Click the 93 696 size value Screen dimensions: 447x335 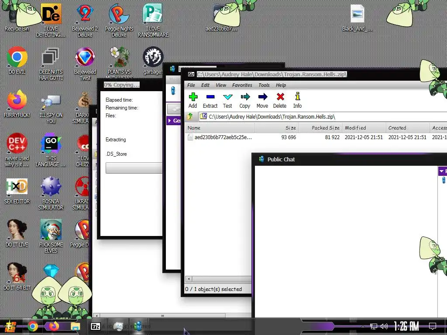pos(289,137)
